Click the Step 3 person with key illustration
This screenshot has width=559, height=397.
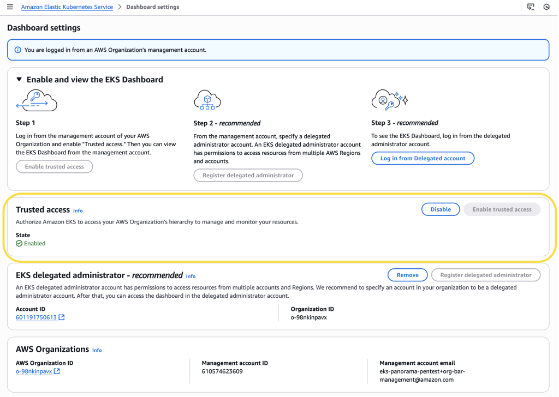pos(389,100)
